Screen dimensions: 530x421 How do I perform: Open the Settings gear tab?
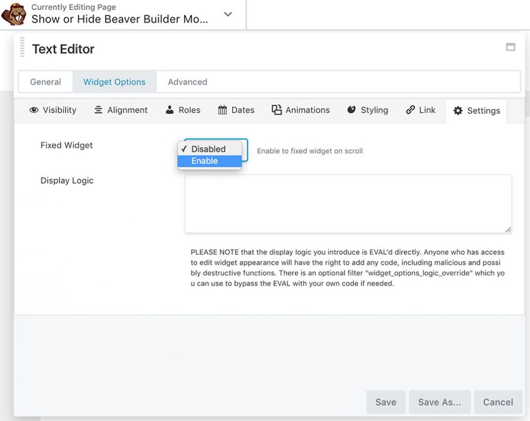[476, 111]
